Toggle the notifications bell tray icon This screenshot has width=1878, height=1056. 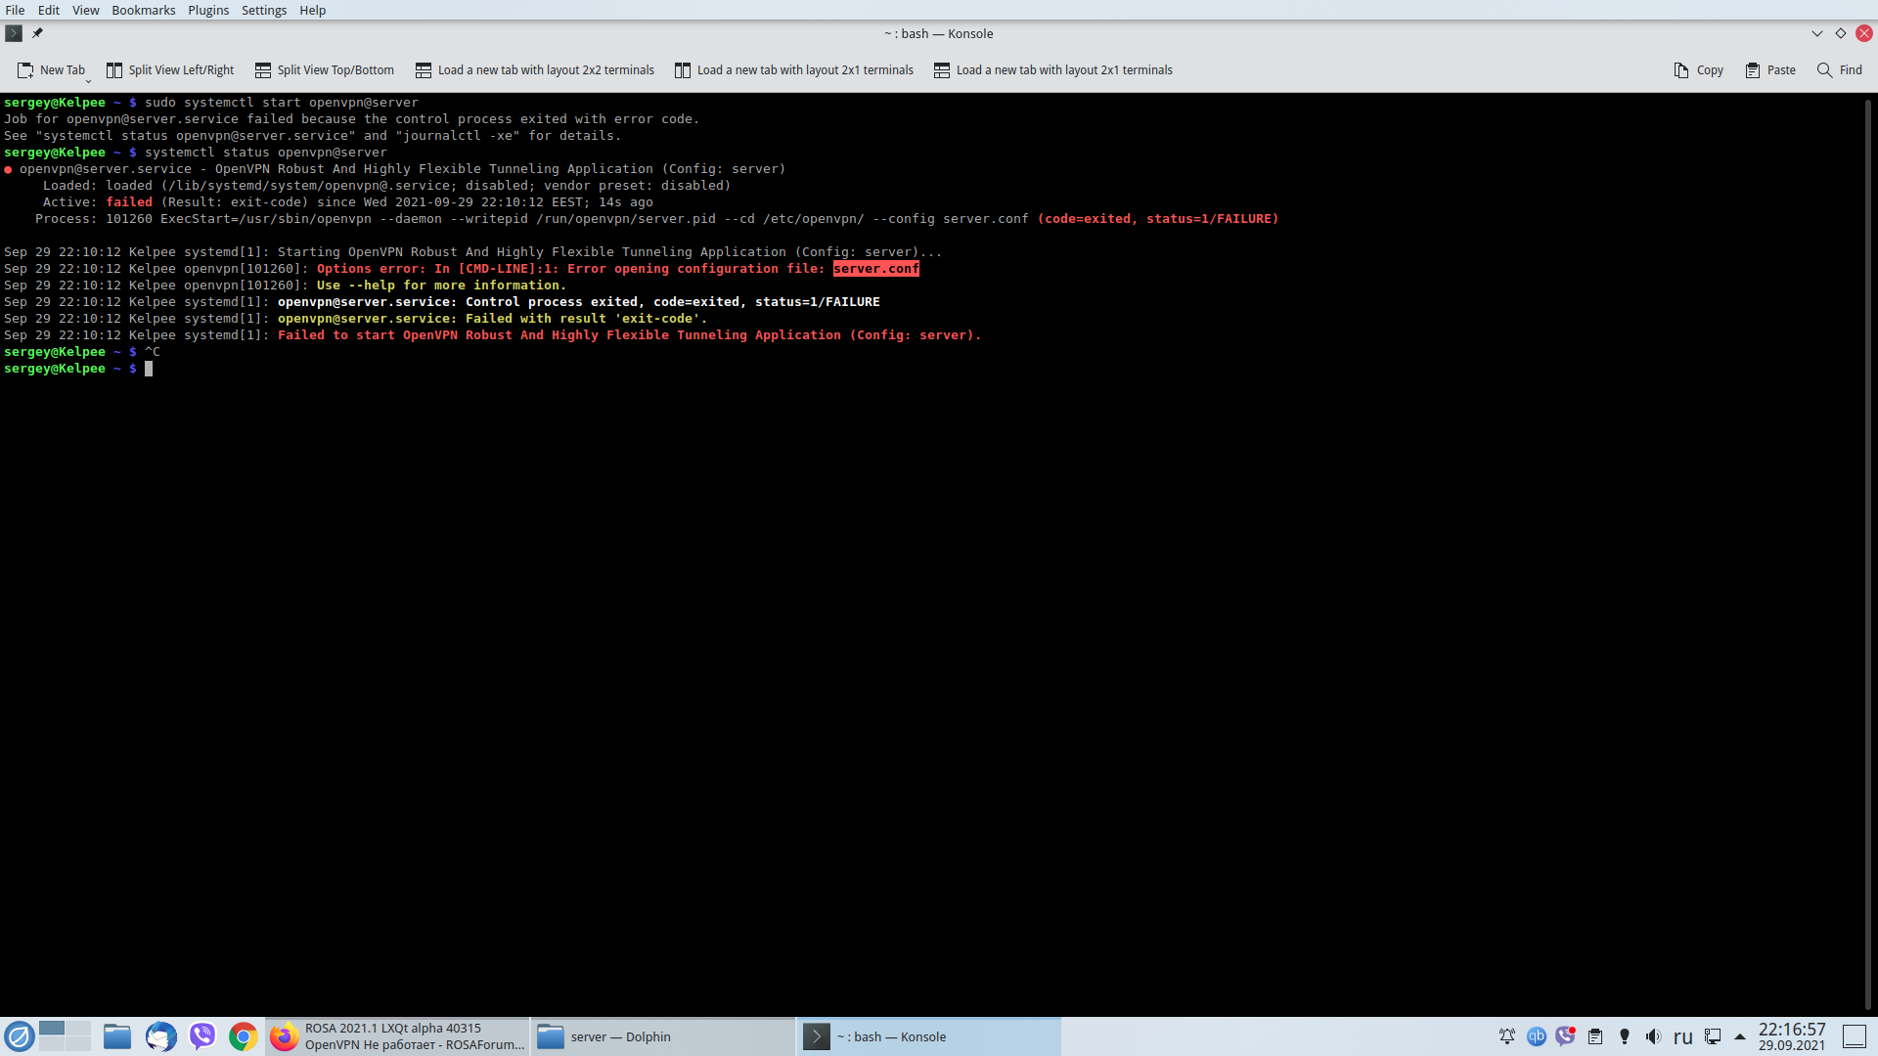pos(1506,1036)
